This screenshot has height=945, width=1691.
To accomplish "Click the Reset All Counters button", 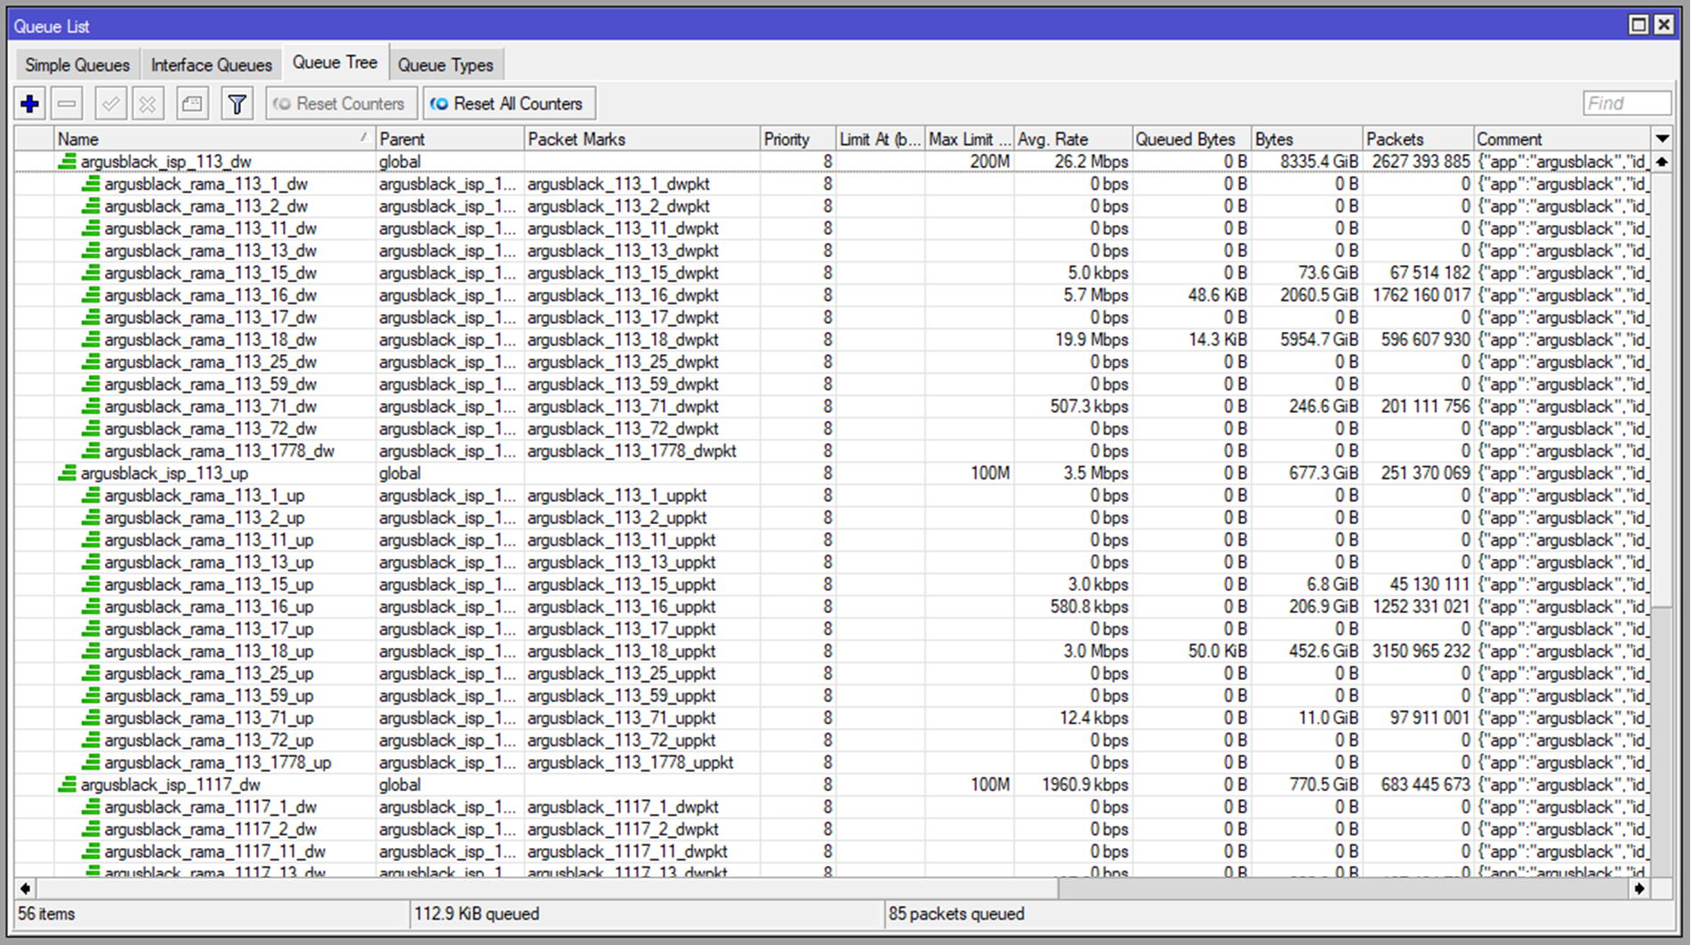I will 509,104.
